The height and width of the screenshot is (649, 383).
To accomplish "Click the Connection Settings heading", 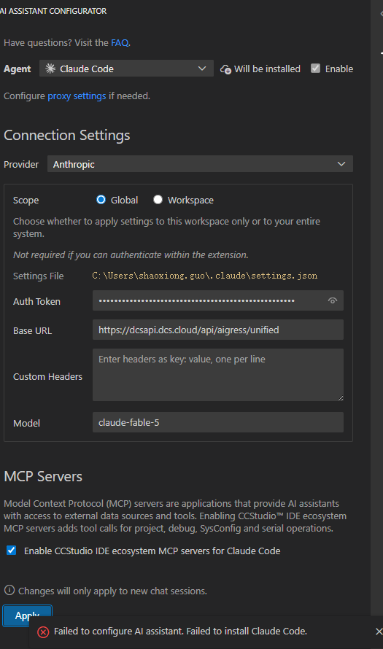I will pyautogui.click(x=66, y=136).
